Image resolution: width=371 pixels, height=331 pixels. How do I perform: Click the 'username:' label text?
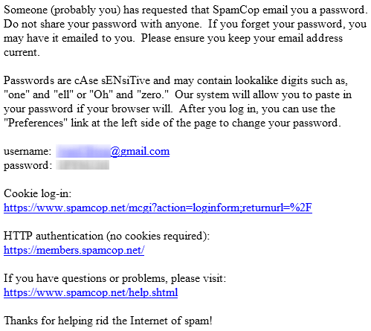(x=28, y=151)
